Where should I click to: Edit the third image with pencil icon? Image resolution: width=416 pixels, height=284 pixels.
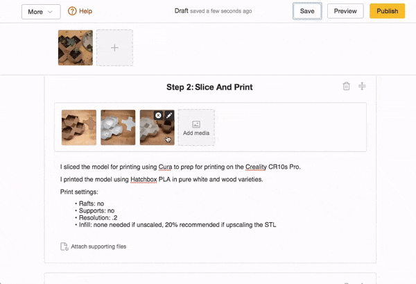click(x=169, y=115)
